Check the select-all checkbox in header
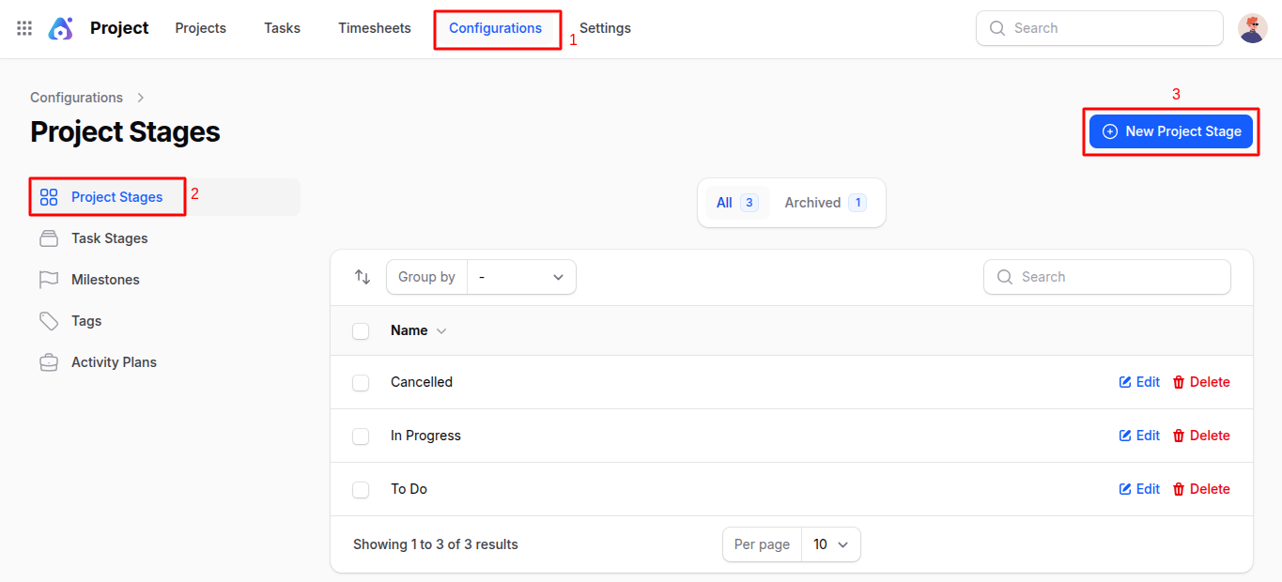The image size is (1282, 582). coord(361,331)
